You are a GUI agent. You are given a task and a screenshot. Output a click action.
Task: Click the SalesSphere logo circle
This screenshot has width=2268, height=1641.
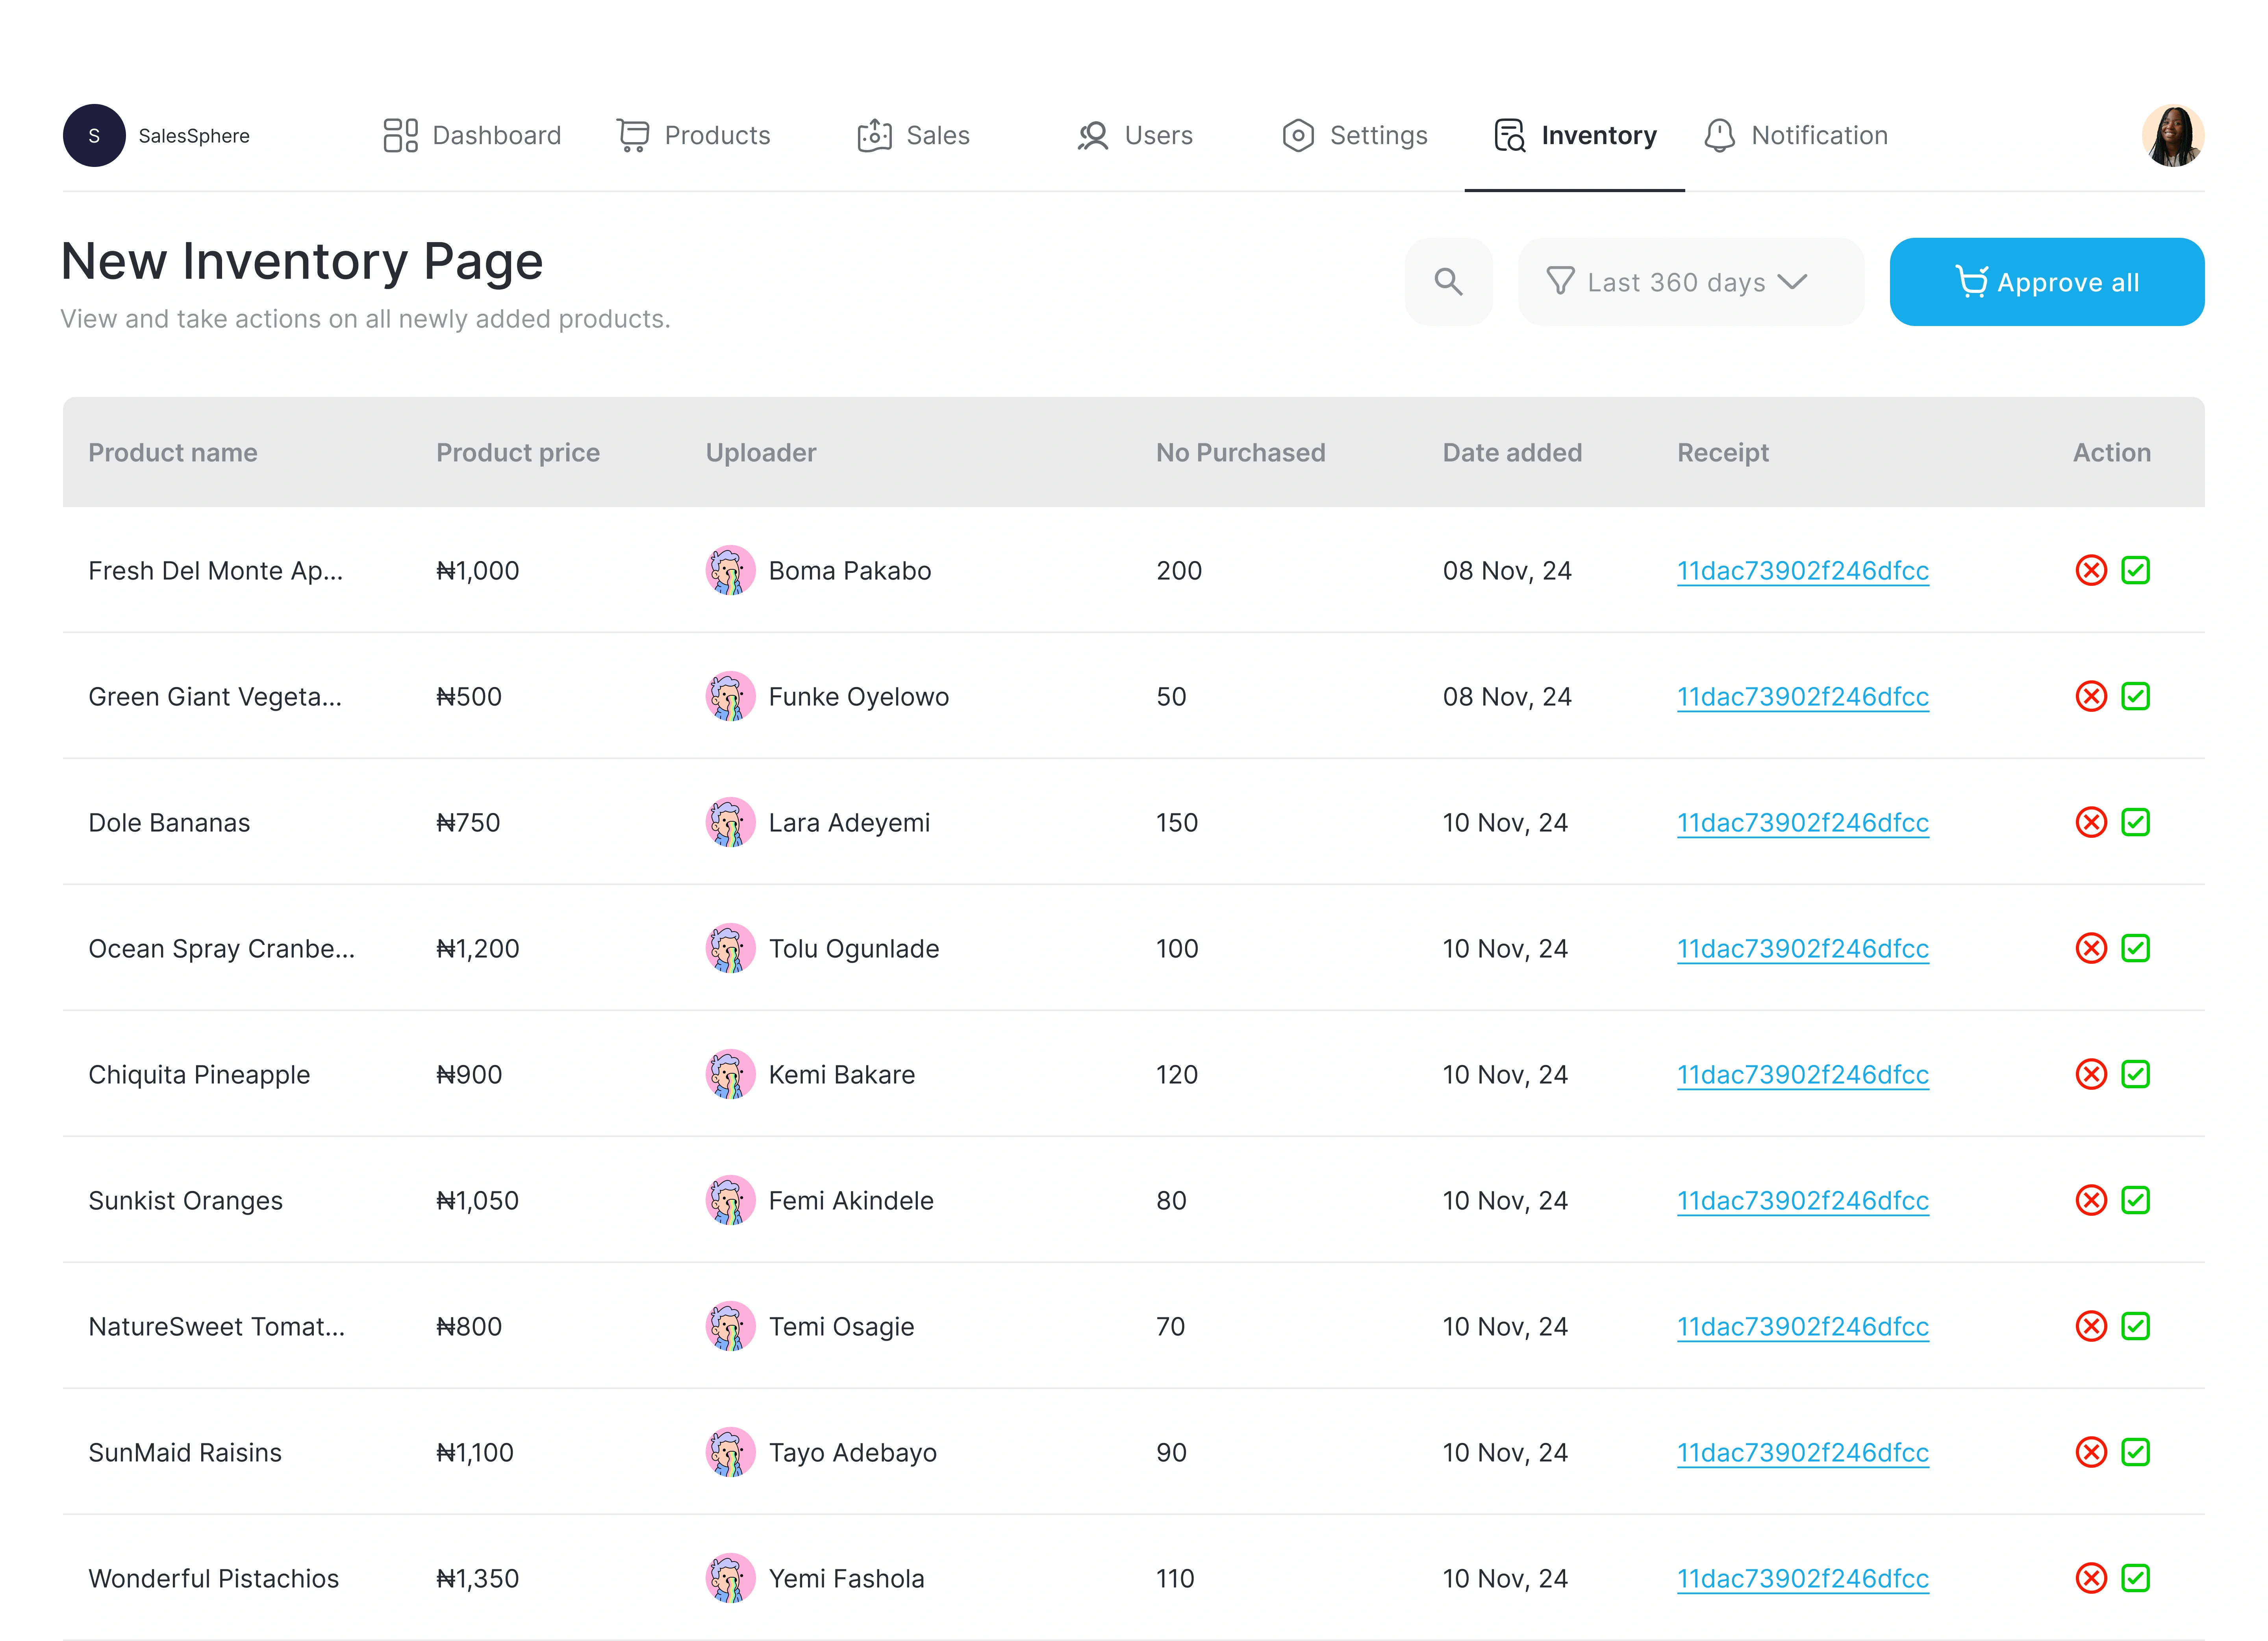(x=94, y=135)
